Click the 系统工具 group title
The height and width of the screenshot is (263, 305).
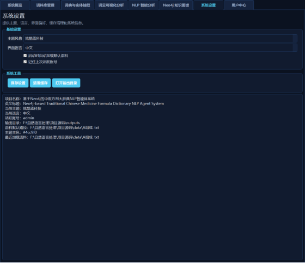pyautogui.click(x=14, y=74)
